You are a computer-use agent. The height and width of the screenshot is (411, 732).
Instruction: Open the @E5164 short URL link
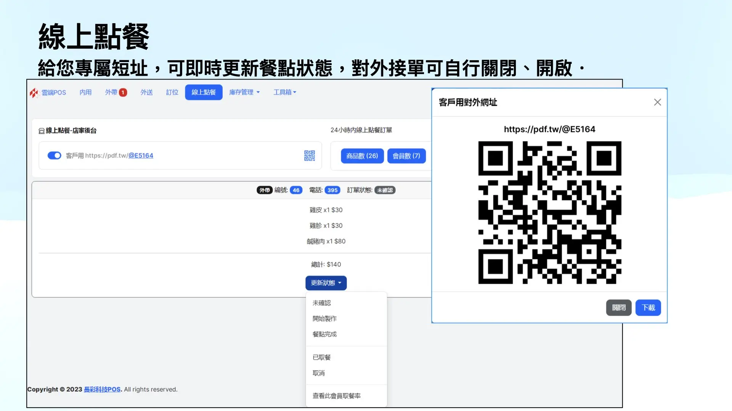coord(141,155)
